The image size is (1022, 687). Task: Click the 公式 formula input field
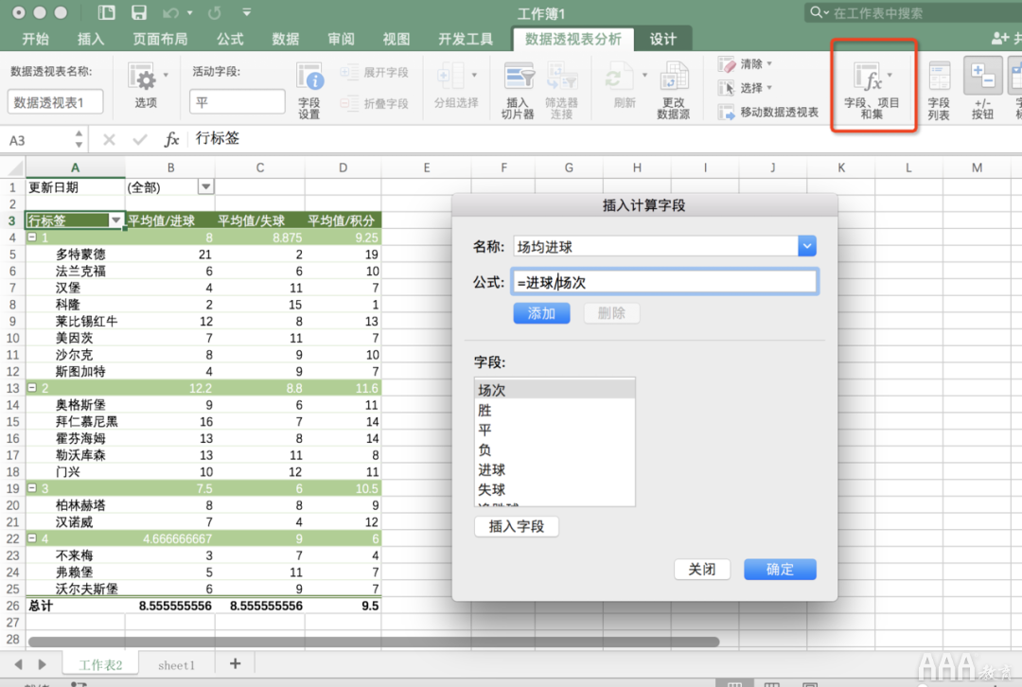tap(664, 282)
